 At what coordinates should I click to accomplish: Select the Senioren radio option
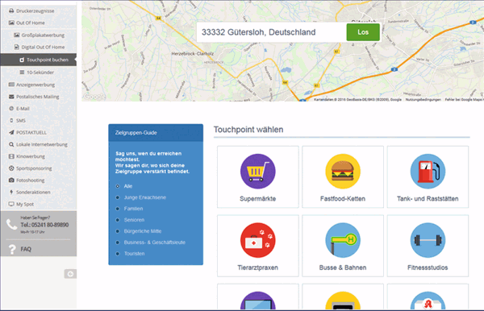[x=118, y=220]
